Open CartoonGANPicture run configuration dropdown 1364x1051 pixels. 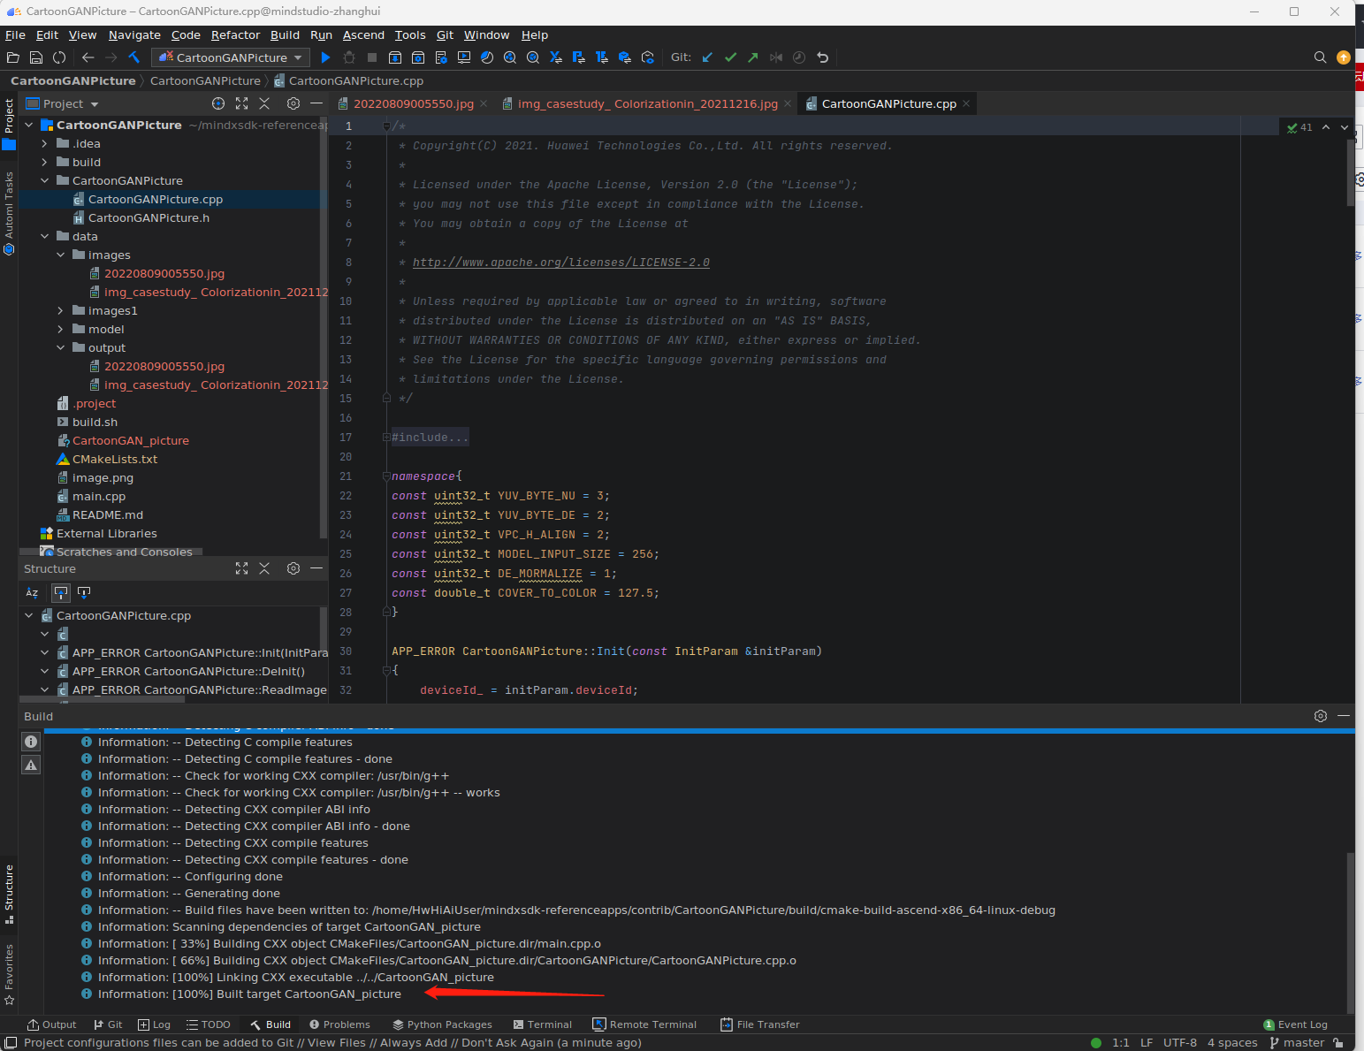[231, 57]
